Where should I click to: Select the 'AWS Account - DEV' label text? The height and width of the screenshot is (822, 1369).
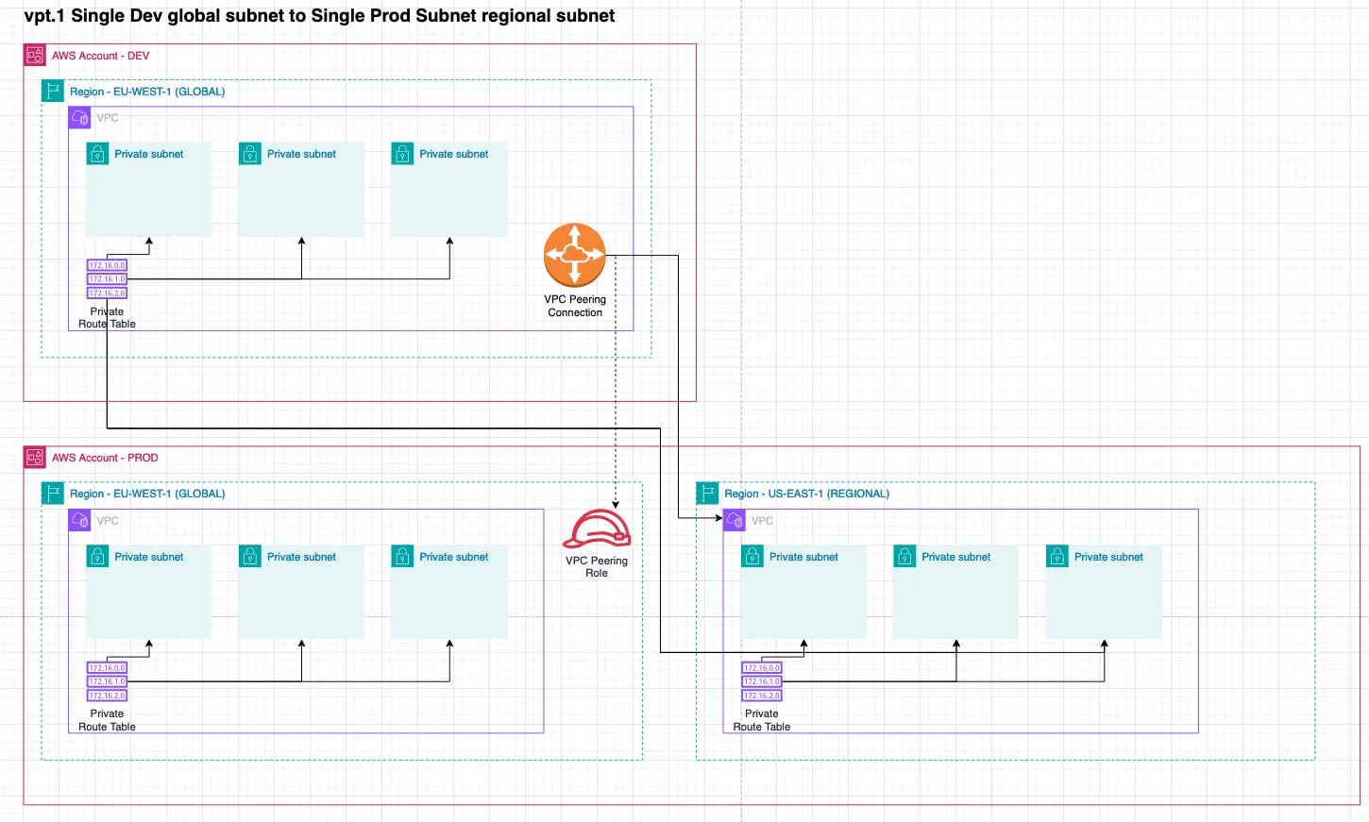[100, 56]
